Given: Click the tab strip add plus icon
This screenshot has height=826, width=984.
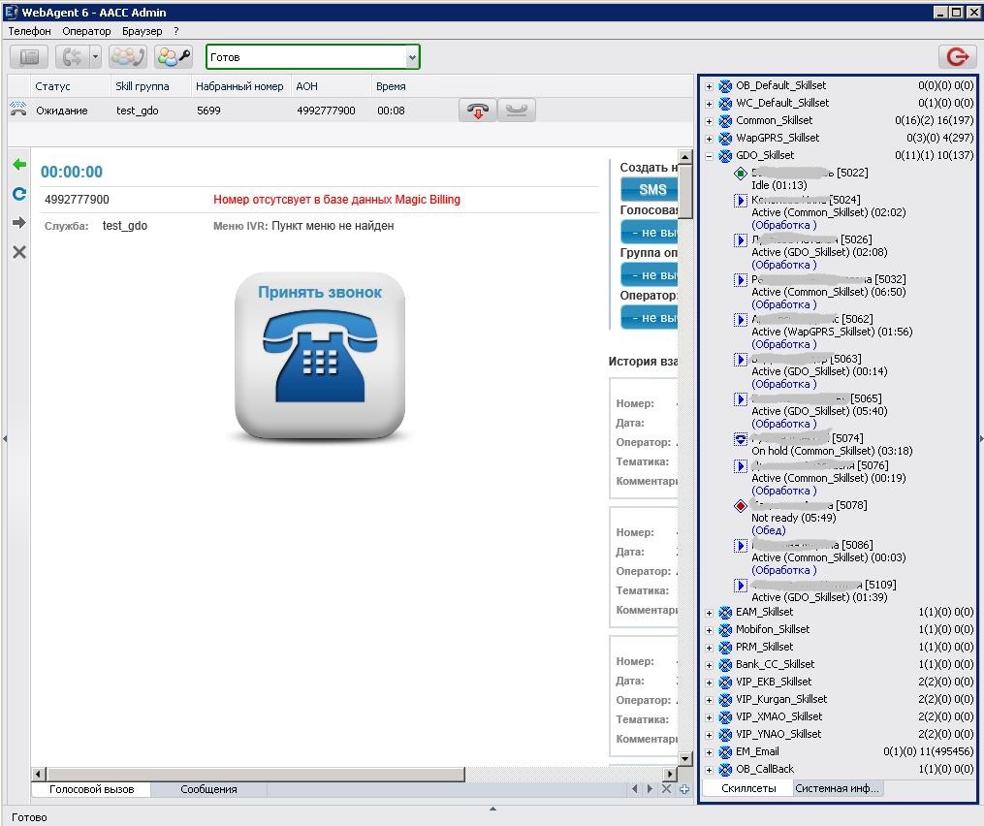Looking at the screenshot, I should (x=684, y=789).
